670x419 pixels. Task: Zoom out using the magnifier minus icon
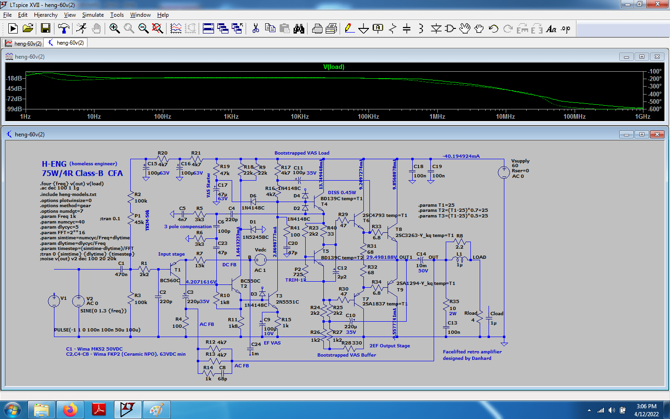pos(143,29)
